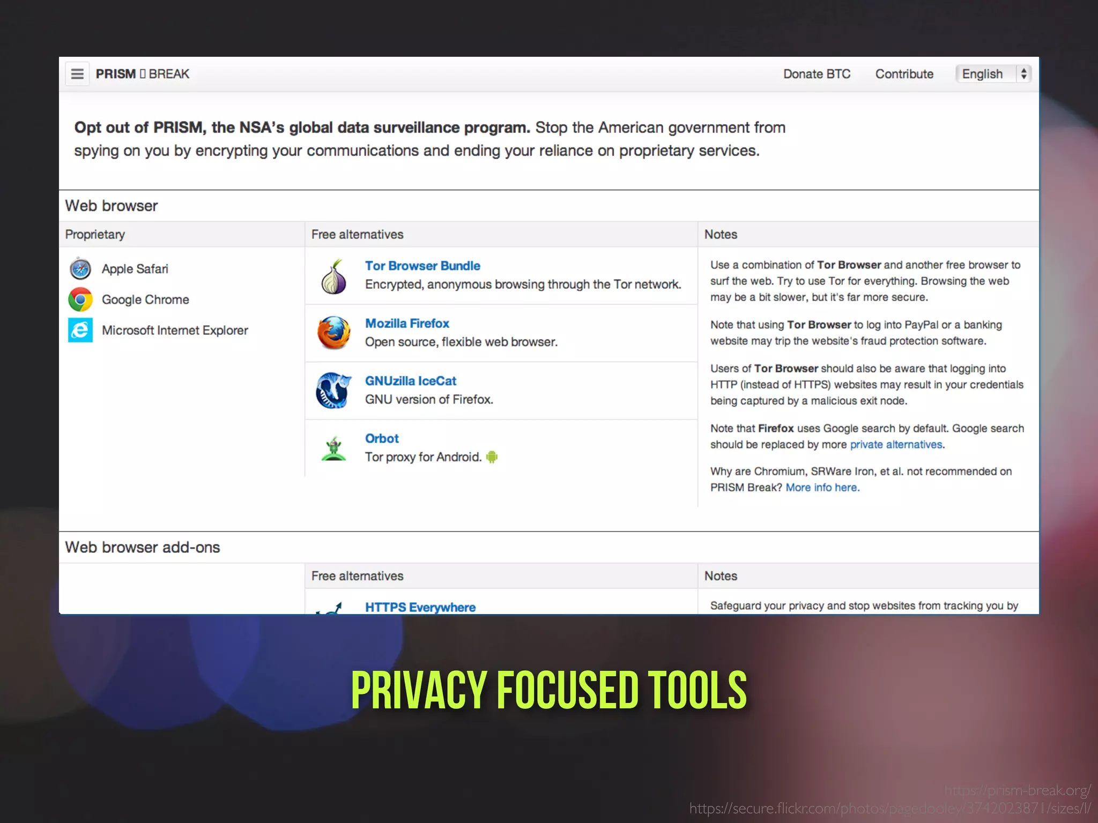Screen dimensions: 1098x823
Task: Follow the private alternatives link
Action: pos(896,445)
